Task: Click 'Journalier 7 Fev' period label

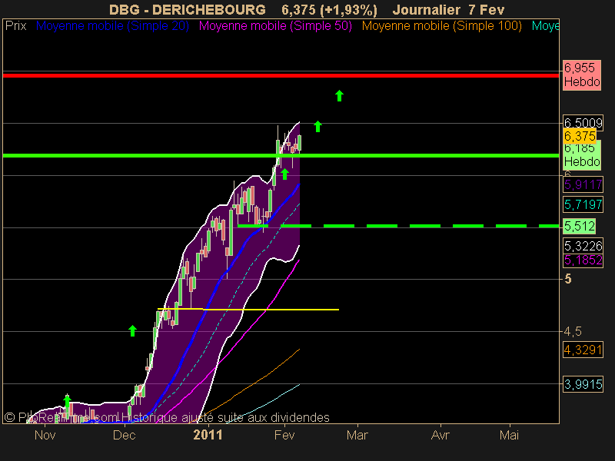Action: pyautogui.click(x=448, y=9)
